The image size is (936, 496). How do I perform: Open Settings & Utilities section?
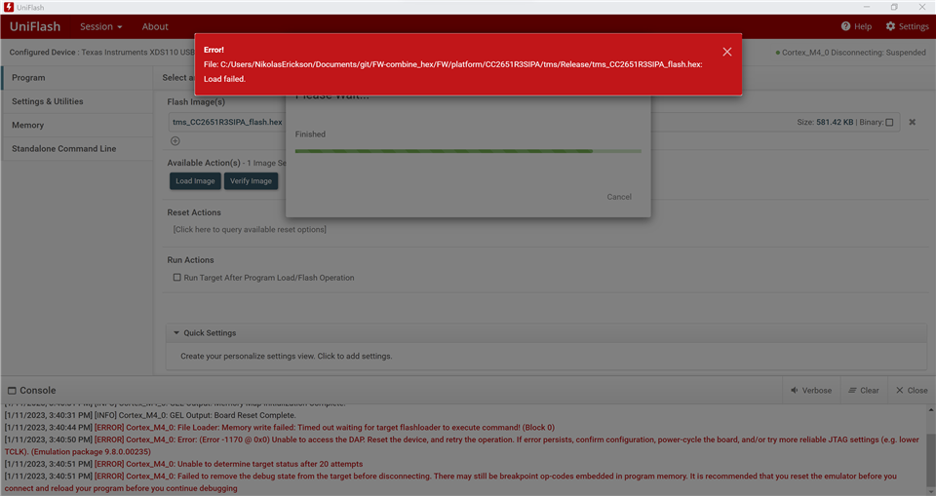77,101
